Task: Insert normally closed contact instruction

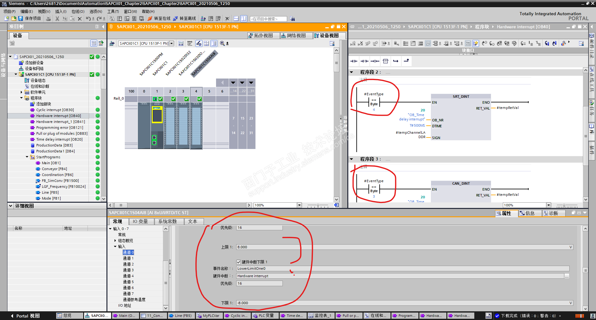Action: [364, 61]
